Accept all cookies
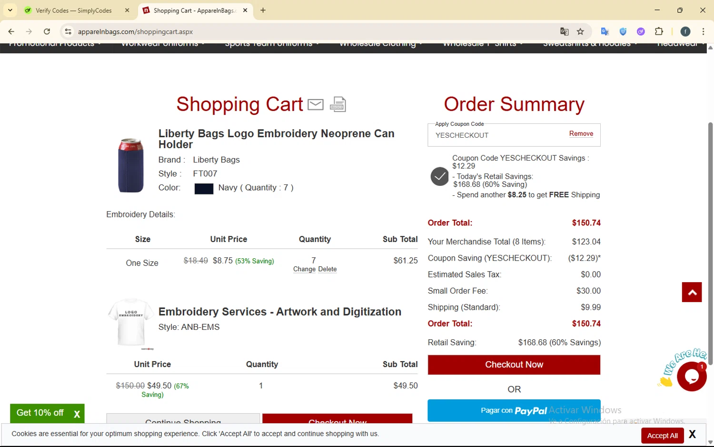The height and width of the screenshot is (447, 714). (662, 436)
